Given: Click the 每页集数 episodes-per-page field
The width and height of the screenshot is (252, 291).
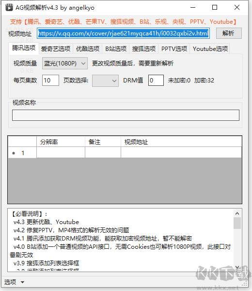Looking at the screenshot, I should point(50,81).
